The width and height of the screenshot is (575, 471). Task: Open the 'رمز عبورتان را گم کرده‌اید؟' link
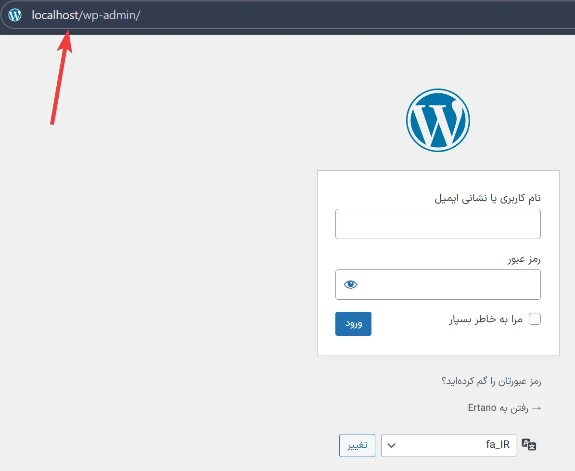point(491,381)
